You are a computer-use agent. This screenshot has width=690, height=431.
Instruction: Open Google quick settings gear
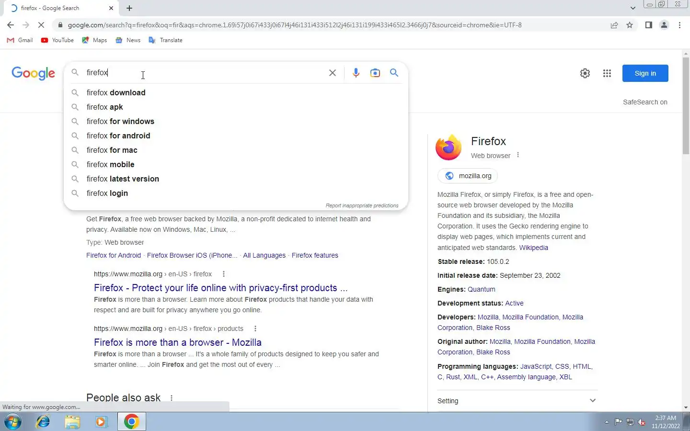[585, 73]
